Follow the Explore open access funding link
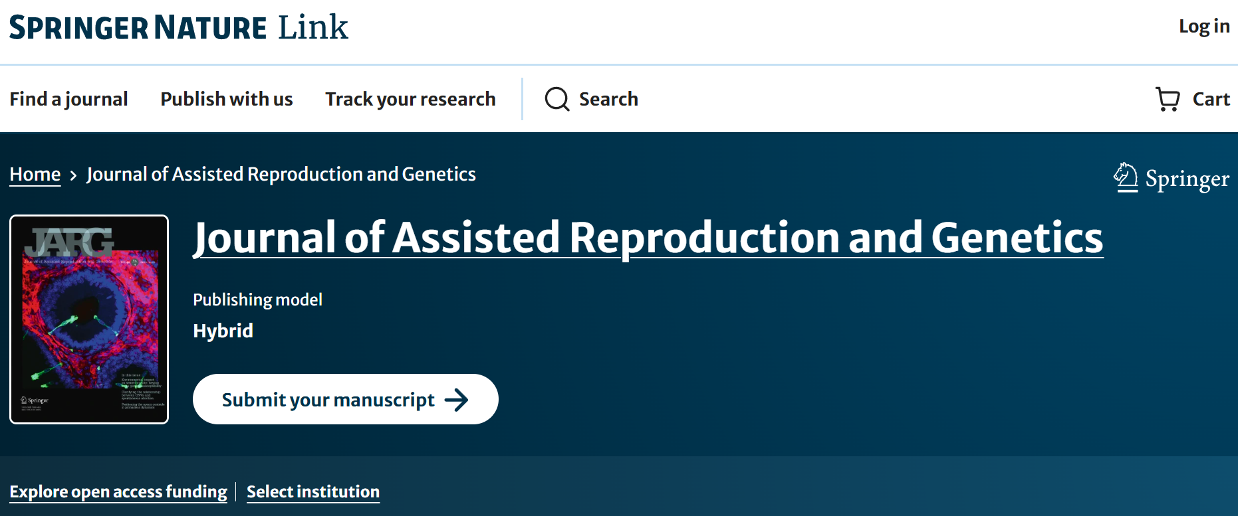This screenshot has height=516, width=1238. pos(118,491)
